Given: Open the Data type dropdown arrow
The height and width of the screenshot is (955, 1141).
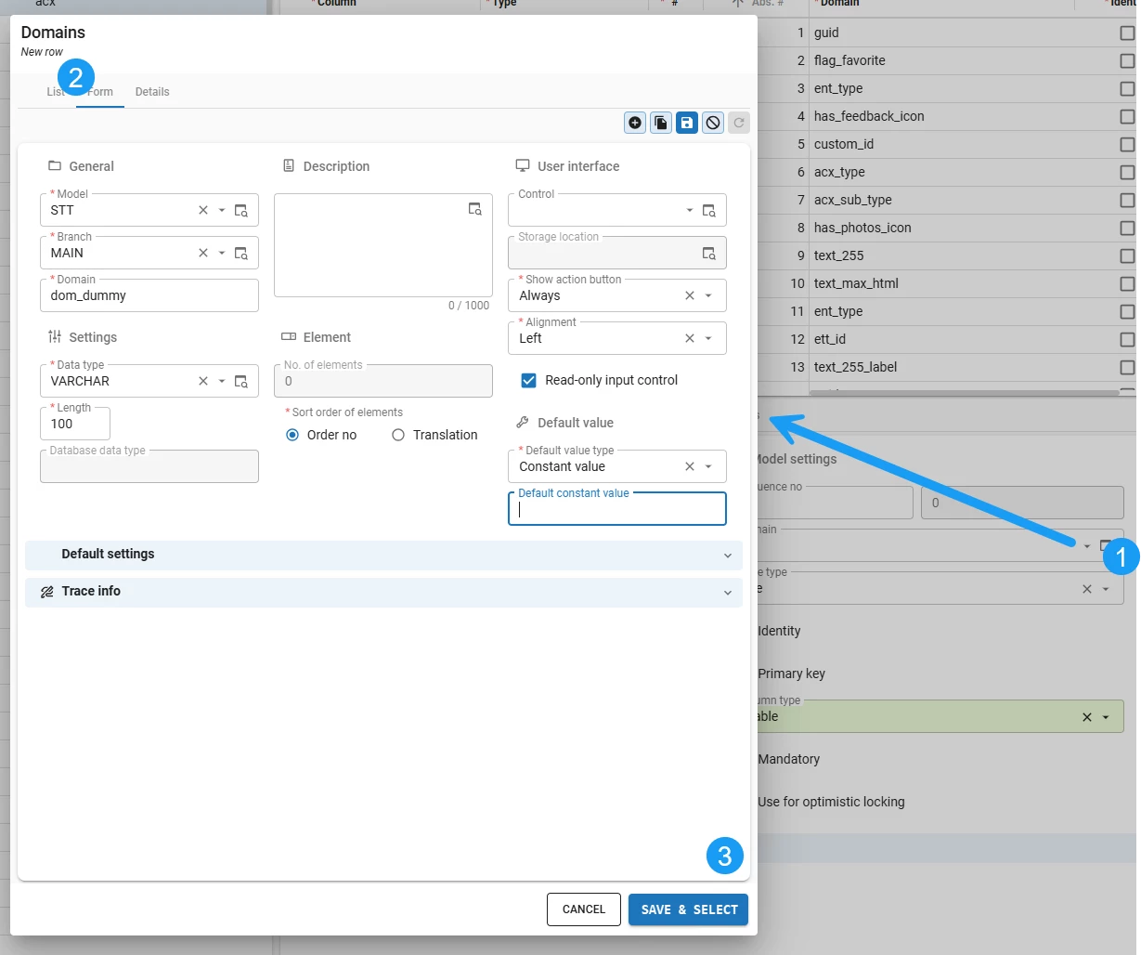Looking at the screenshot, I should [x=222, y=382].
